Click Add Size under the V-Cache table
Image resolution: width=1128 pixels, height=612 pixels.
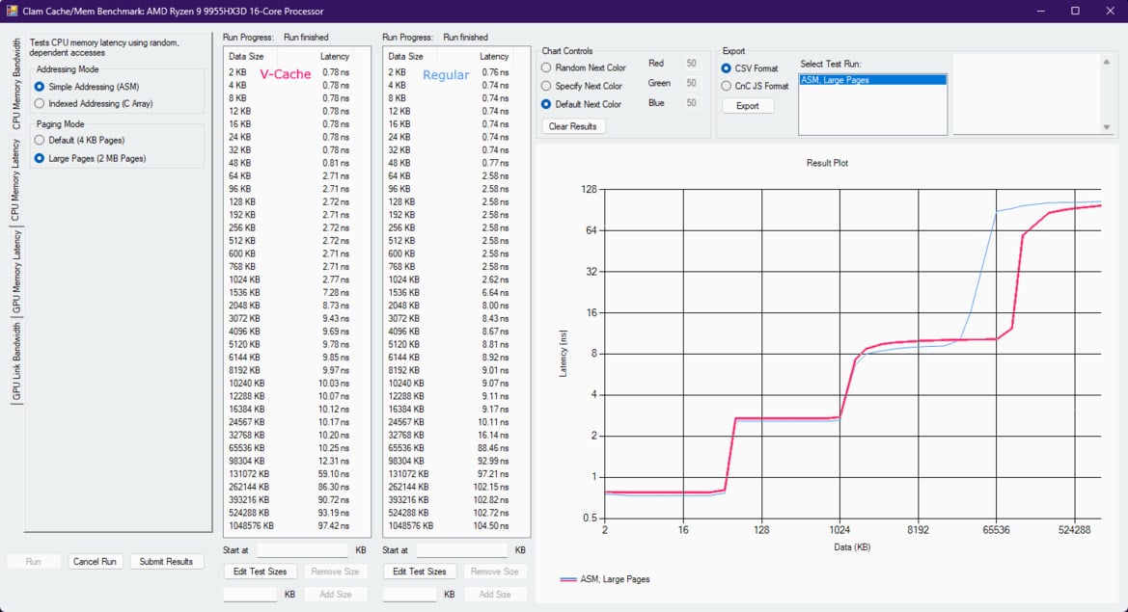[x=335, y=595]
